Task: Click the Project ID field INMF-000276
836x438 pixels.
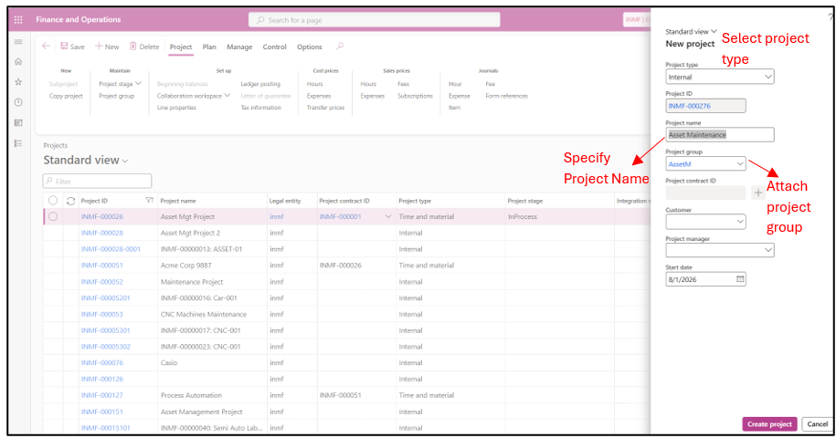Action: coord(706,106)
